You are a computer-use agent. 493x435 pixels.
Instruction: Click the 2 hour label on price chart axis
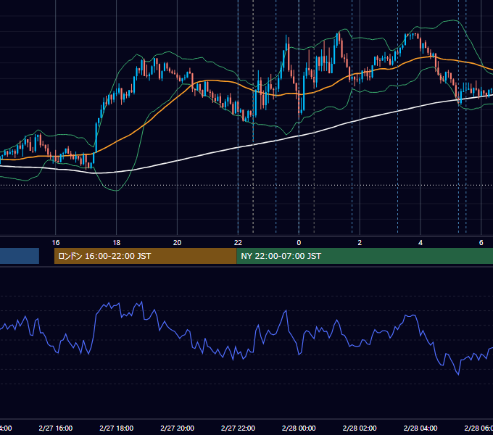pos(360,243)
